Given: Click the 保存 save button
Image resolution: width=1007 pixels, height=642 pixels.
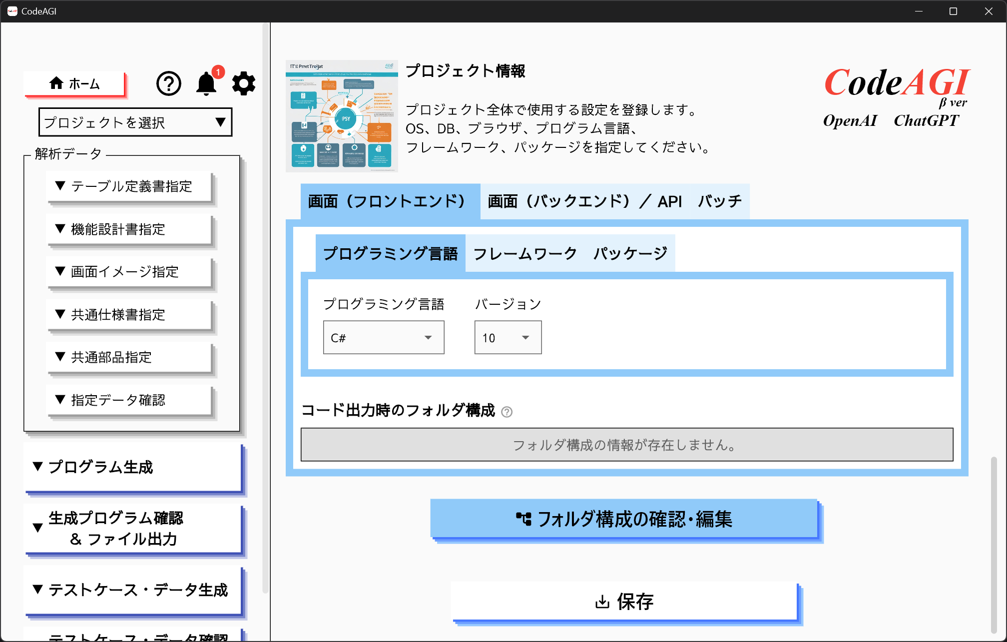Looking at the screenshot, I should tap(624, 602).
